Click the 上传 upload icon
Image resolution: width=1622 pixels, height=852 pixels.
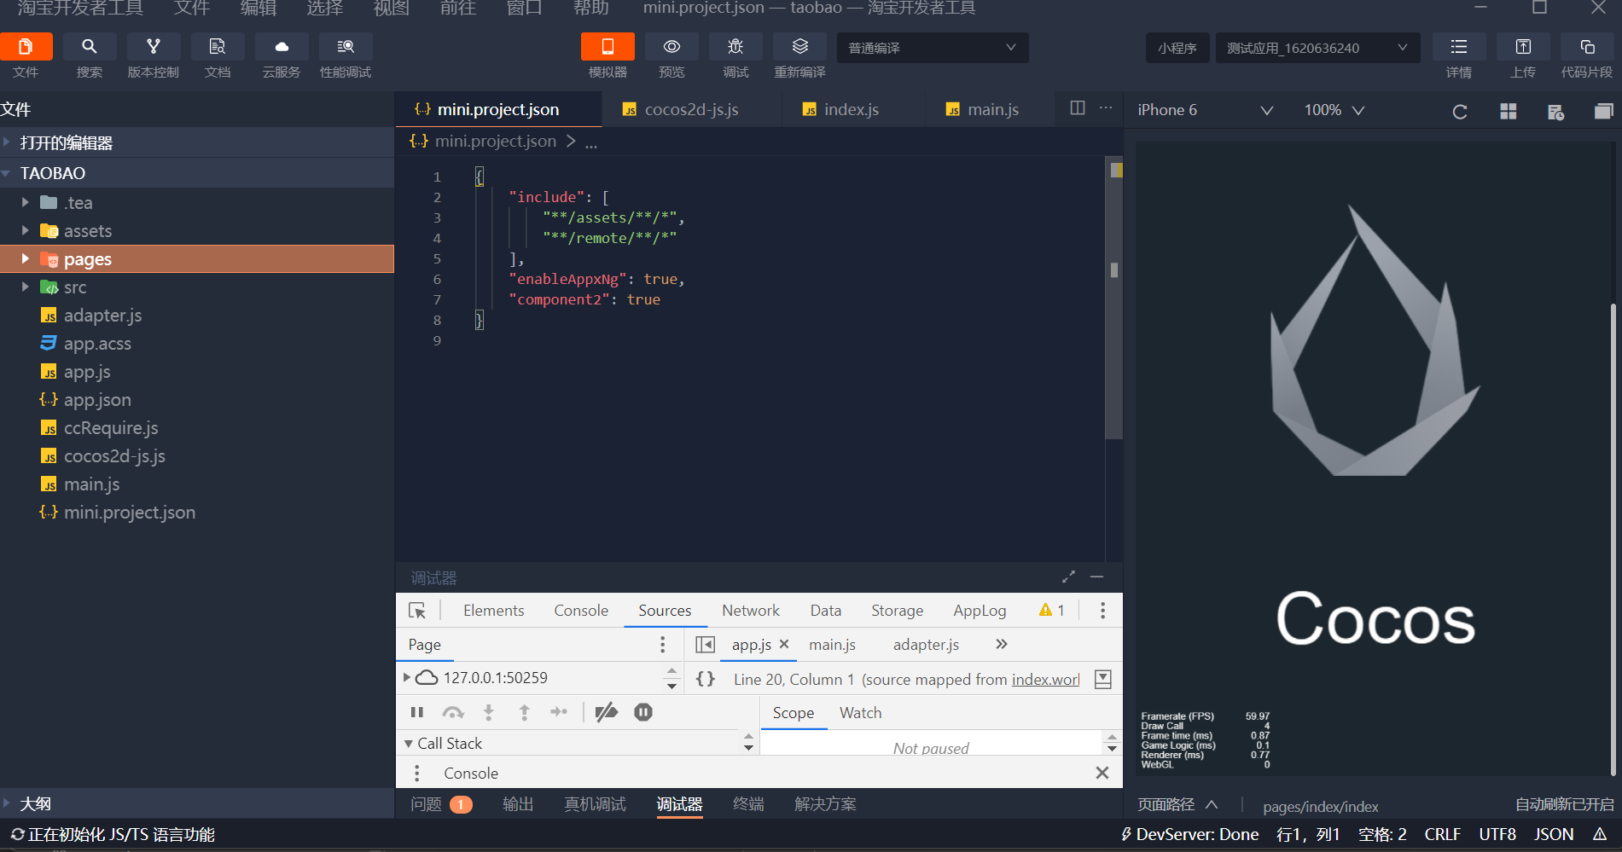pyautogui.click(x=1523, y=47)
